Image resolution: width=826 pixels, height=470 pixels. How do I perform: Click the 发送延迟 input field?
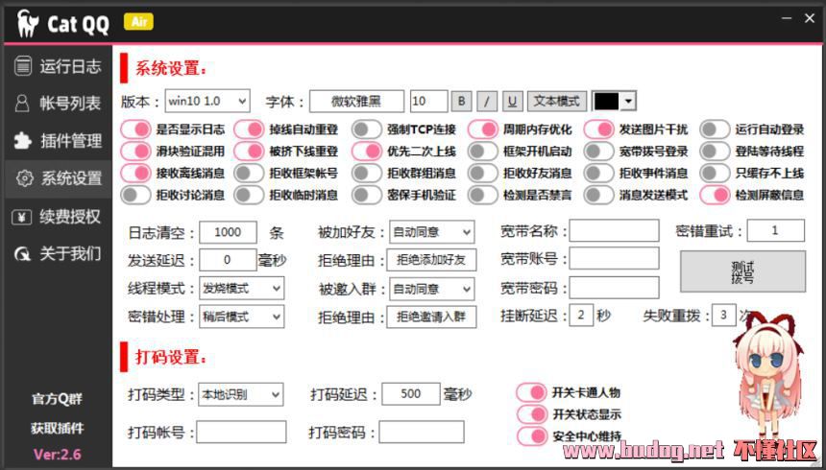click(228, 260)
